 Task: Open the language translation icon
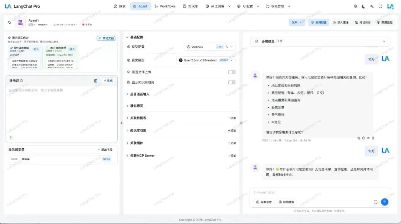[372, 6]
